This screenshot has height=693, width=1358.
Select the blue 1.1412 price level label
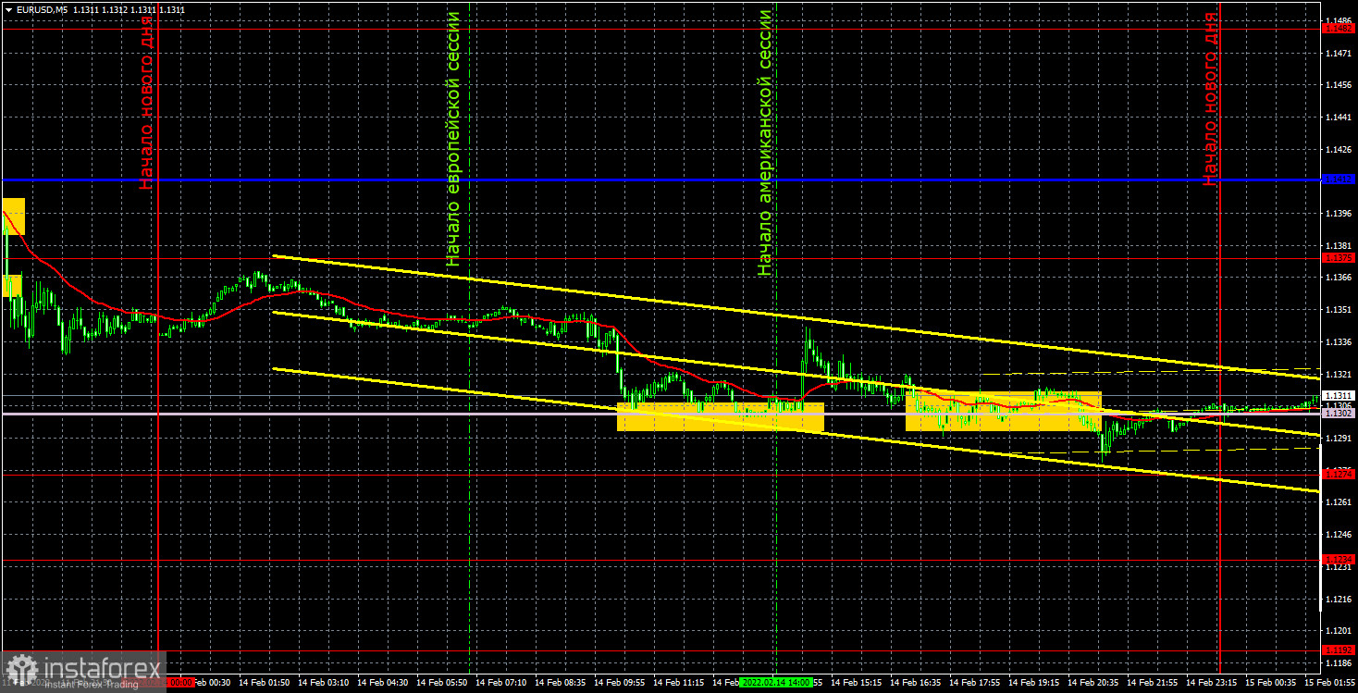click(1339, 179)
